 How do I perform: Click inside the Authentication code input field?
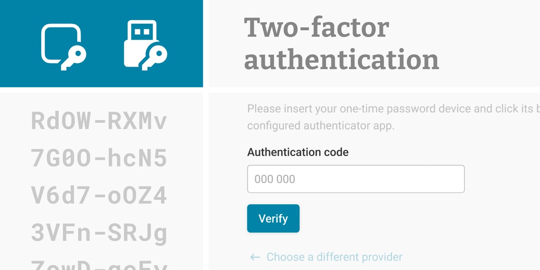click(x=355, y=179)
